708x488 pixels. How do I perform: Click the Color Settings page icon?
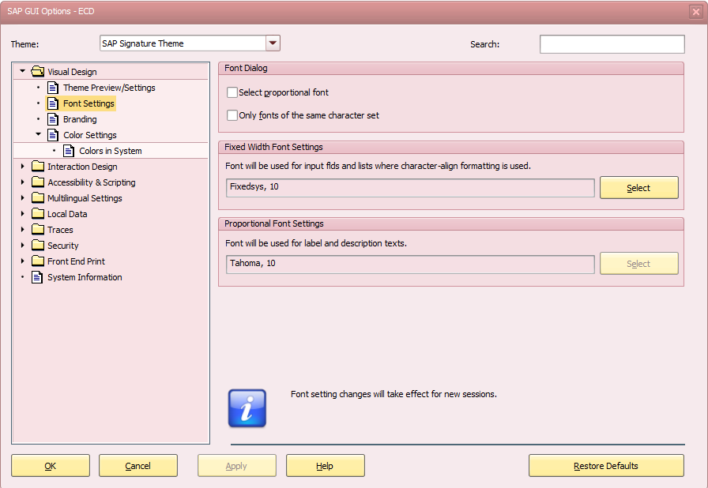pyautogui.click(x=53, y=135)
